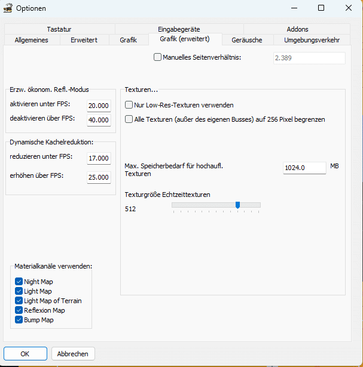This screenshot has width=363, height=367.
Task: Open the Geräusche tab
Action: pyautogui.click(x=248, y=40)
